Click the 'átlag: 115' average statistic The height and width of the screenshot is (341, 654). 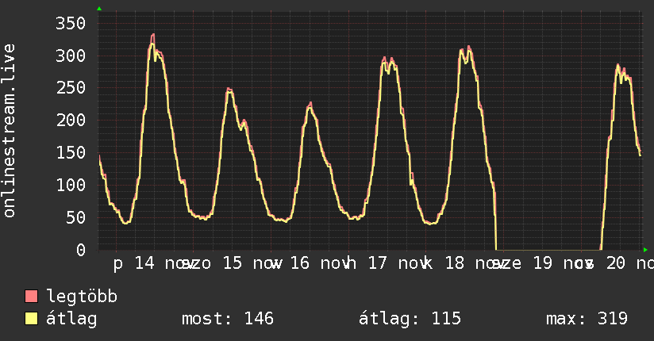(410, 320)
